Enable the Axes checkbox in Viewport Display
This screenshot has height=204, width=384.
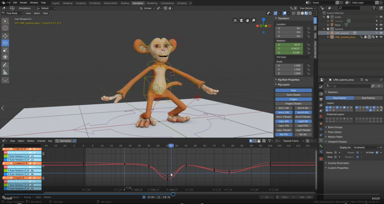pos(335,157)
